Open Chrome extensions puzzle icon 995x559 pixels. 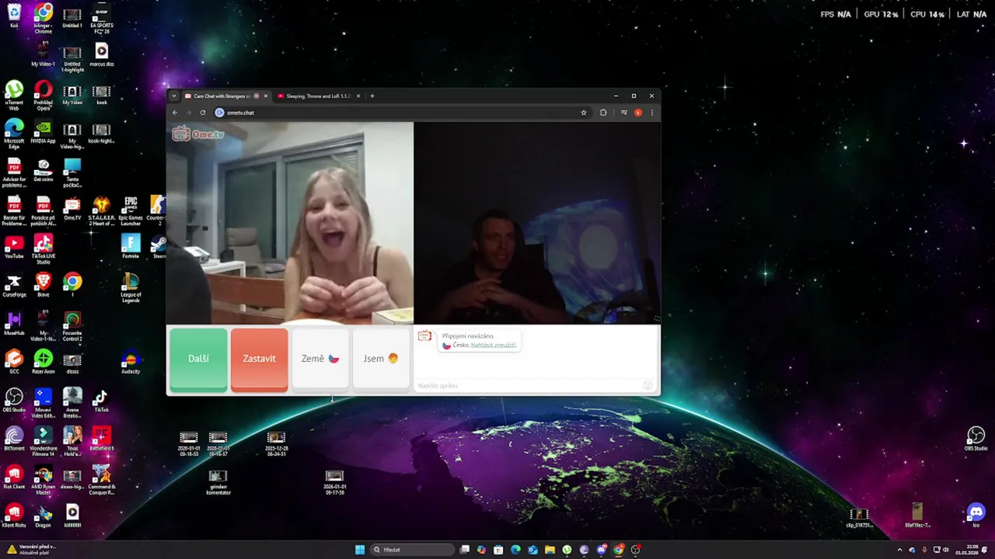[603, 113]
